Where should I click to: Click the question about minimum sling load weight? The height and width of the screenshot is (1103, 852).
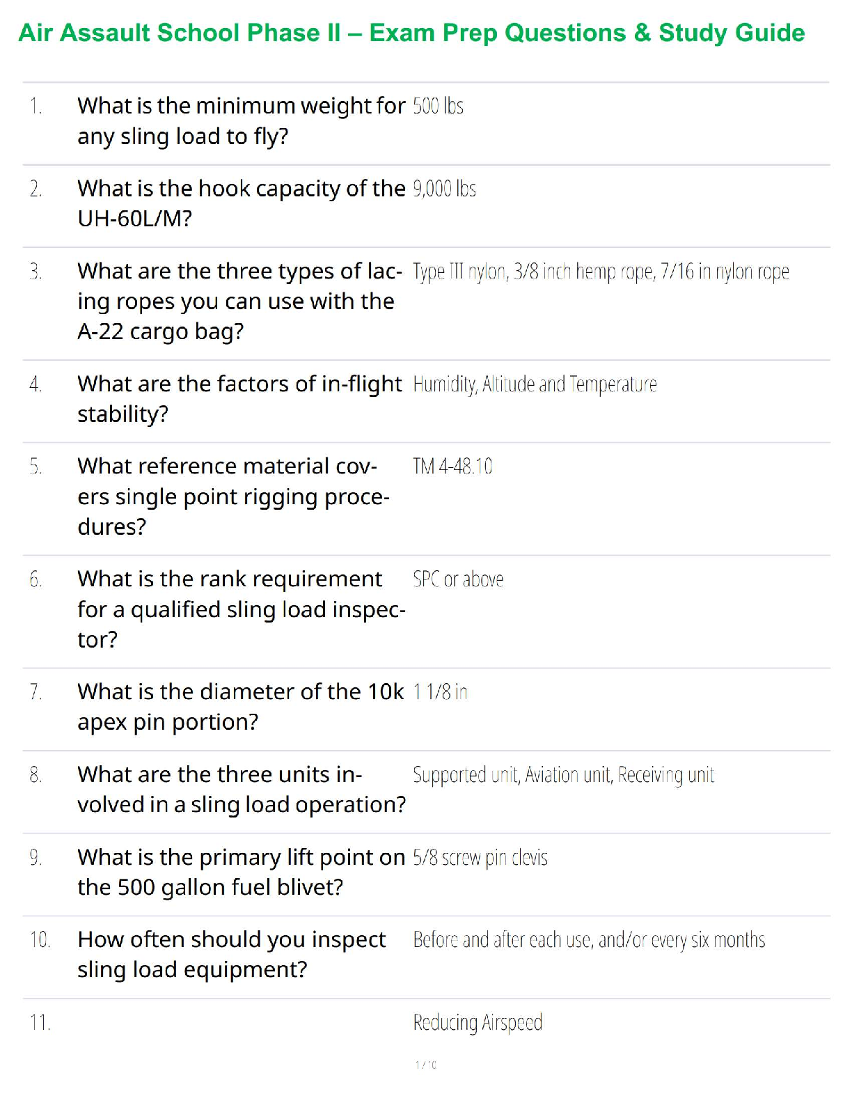pos(241,121)
